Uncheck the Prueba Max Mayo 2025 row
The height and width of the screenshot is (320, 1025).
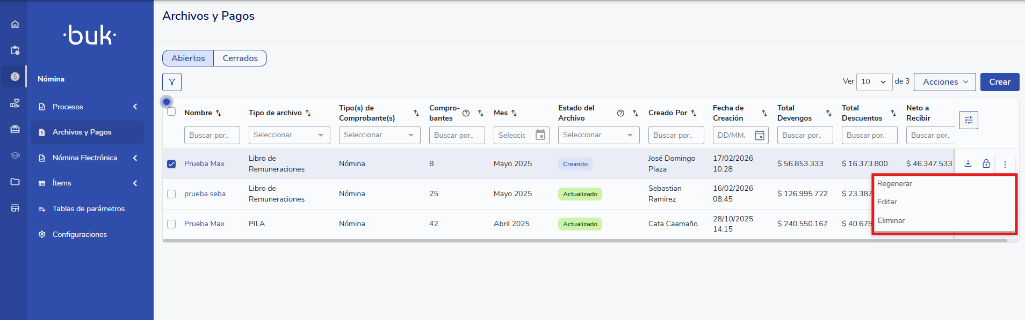pyautogui.click(x=171, y=164)
